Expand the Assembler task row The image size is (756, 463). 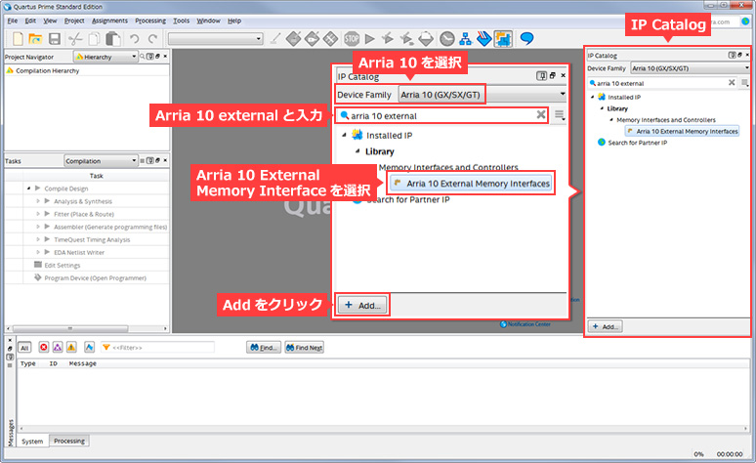(38, 227)
